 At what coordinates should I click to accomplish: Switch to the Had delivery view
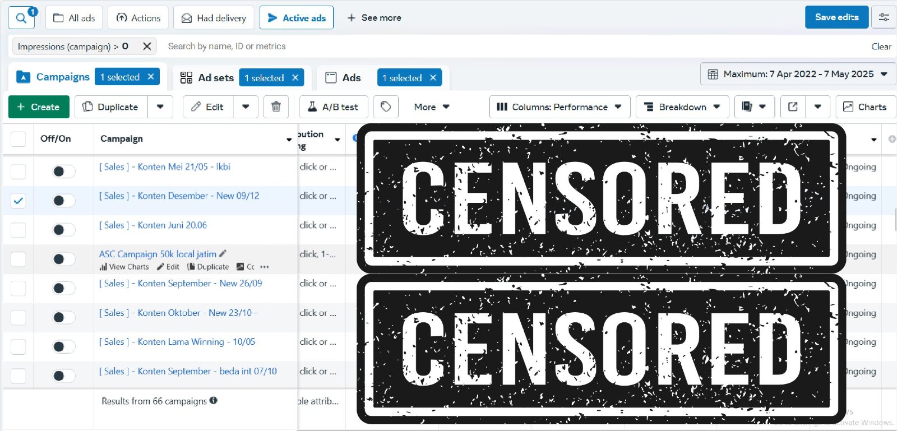click(x=214, y=18)
